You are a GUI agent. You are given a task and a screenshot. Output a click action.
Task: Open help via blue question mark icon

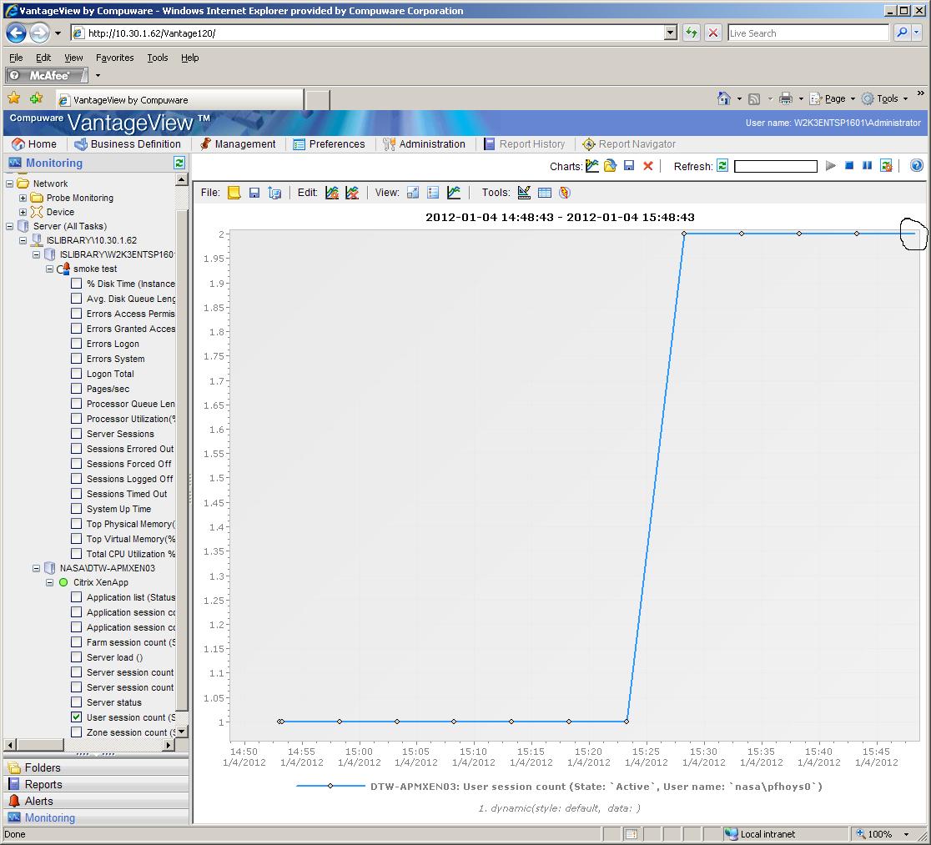click(x=917, y=166)
